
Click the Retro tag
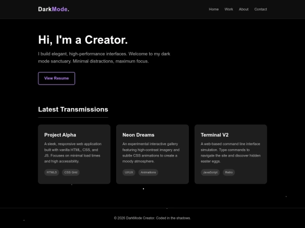[x=229, y=172]
